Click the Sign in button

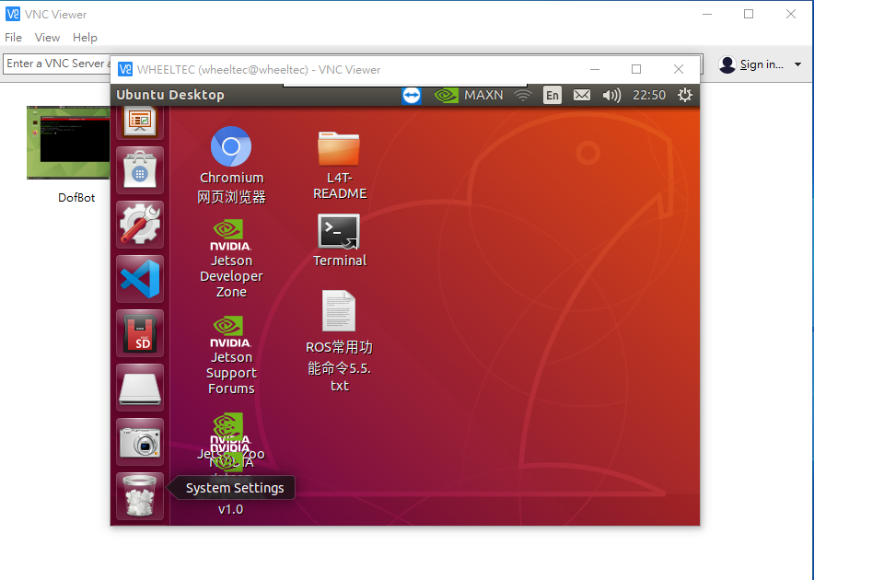[x=751, y=64]
